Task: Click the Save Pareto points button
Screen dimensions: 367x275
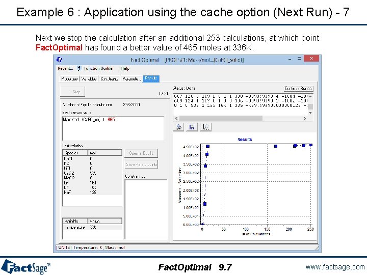Action: (x=141, y=164)
